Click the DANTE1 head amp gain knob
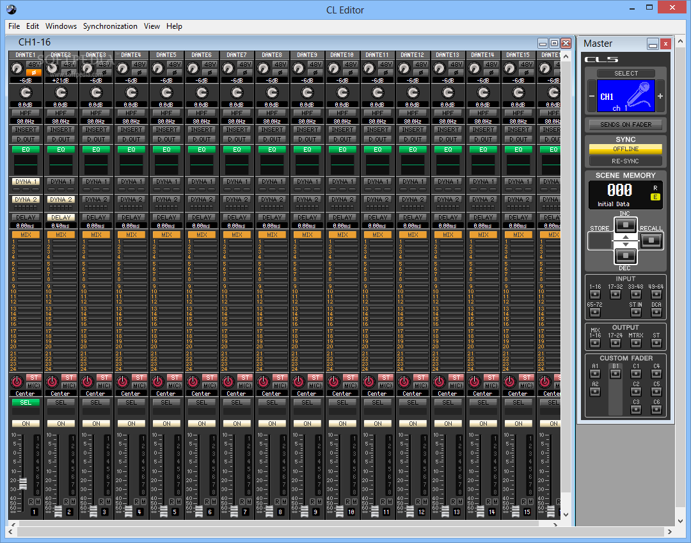Viewport: 691px width, 543px height. tap(17, 69)
